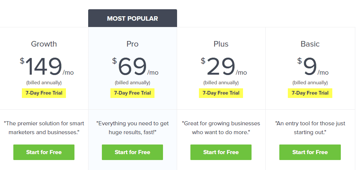Screen dimensions: 356x170
Task: Click Start for Free under Basic plan
Action: (x=310, y=152)
